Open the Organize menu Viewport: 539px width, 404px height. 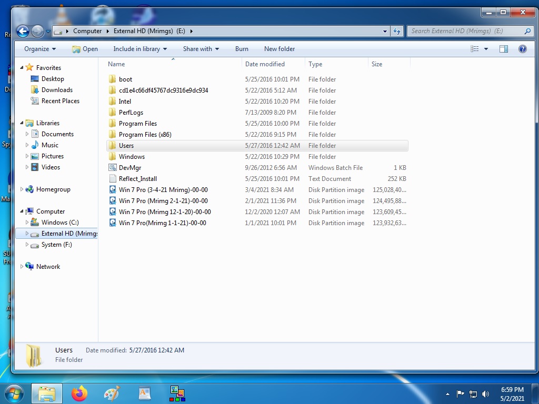[40, 49]
